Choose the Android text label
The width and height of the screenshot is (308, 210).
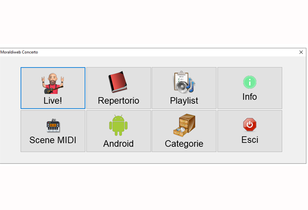pyautogui.click(x=118, y=144)
